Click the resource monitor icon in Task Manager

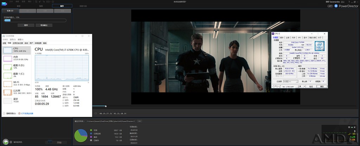pyautogui.click(x=19, y=113)
